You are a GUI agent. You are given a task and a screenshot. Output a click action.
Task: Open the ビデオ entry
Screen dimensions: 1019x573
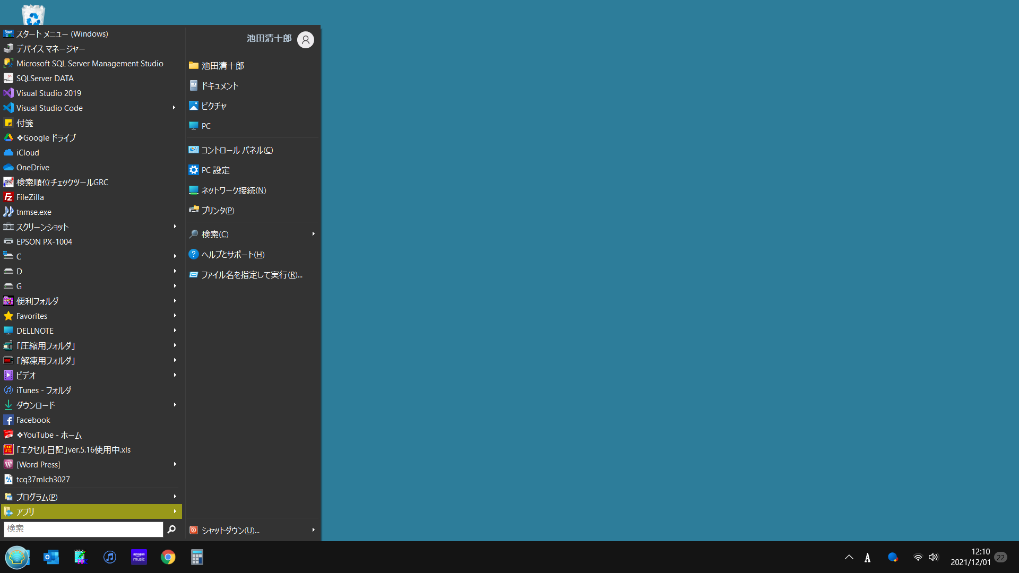(x=91, y=375)
